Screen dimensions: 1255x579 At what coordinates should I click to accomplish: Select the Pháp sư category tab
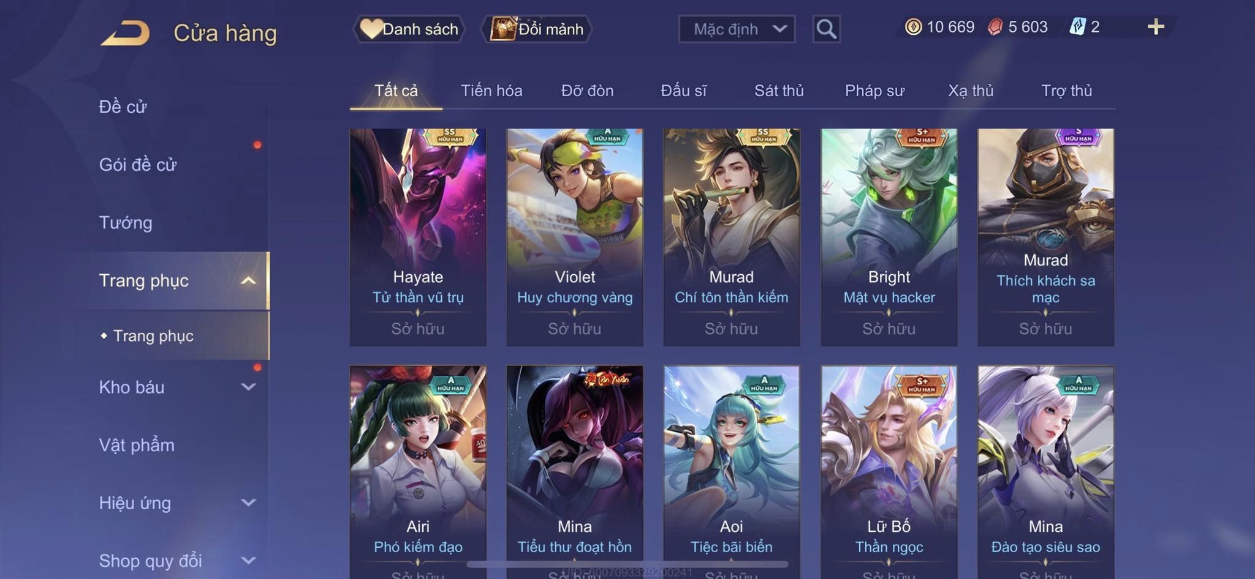pyautogui.click(x=874, y=91)
